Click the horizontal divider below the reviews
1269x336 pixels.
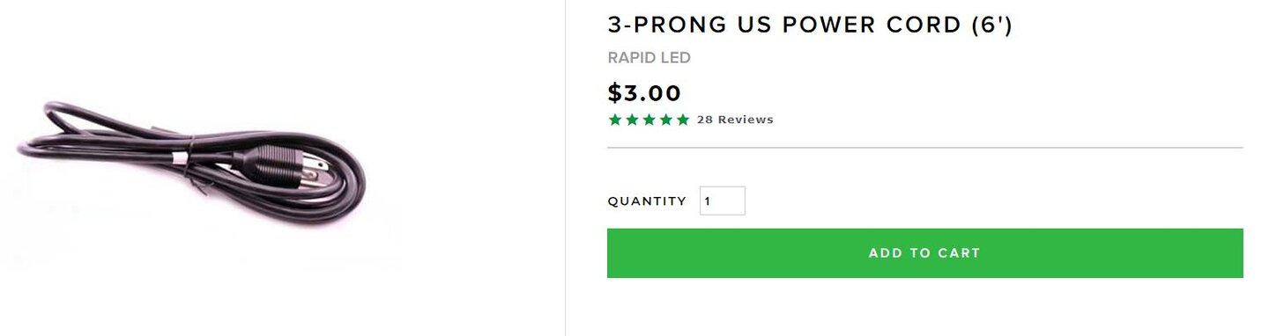pos(925,148)
